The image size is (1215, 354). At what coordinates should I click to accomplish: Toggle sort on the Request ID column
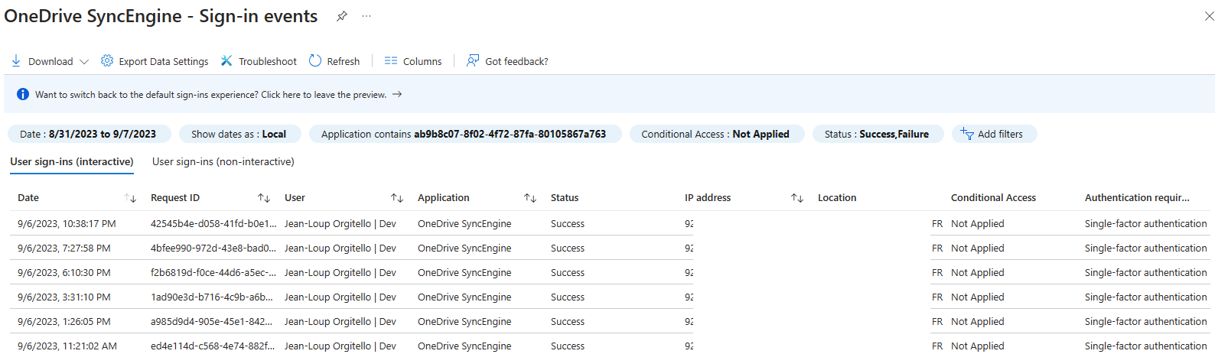coord(264,198)
